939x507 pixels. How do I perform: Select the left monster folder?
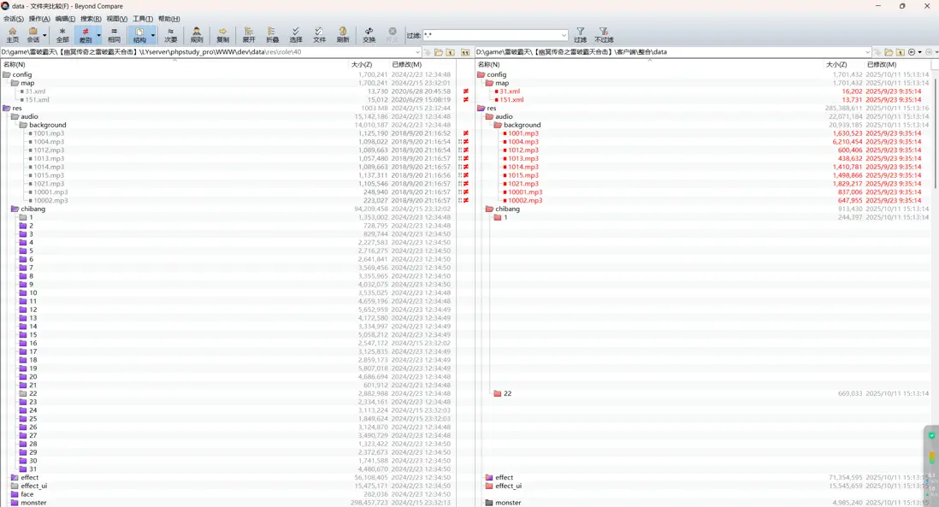tap(33, 503)
